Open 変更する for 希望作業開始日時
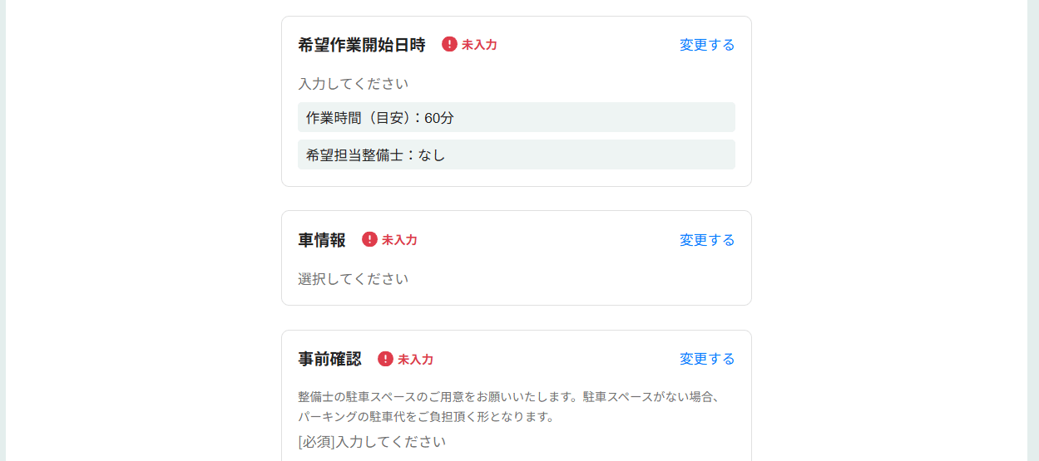This screenshot has height=461, width=1039. point(707,45)
